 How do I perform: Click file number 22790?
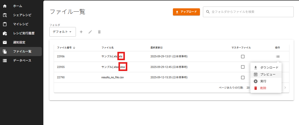coord(61,78)
